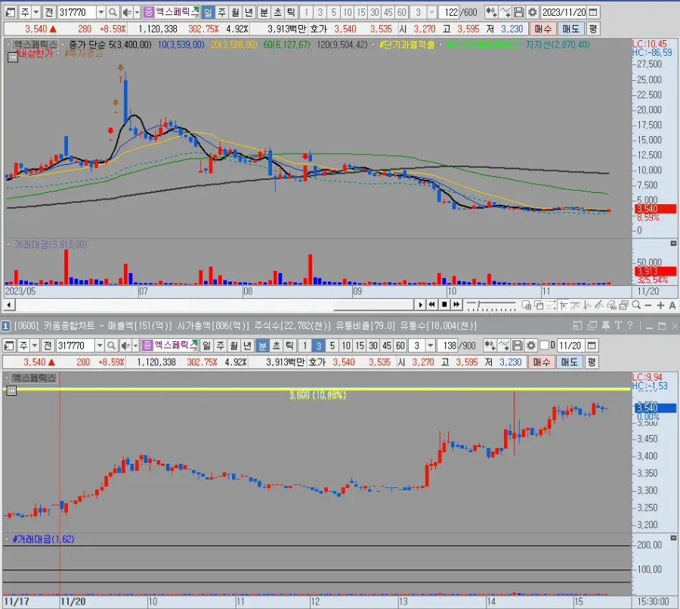This screenshot has width=680, height=609.
Task: Select the 주 (weekly) period in top chart
Action: [x=221, y=12]
